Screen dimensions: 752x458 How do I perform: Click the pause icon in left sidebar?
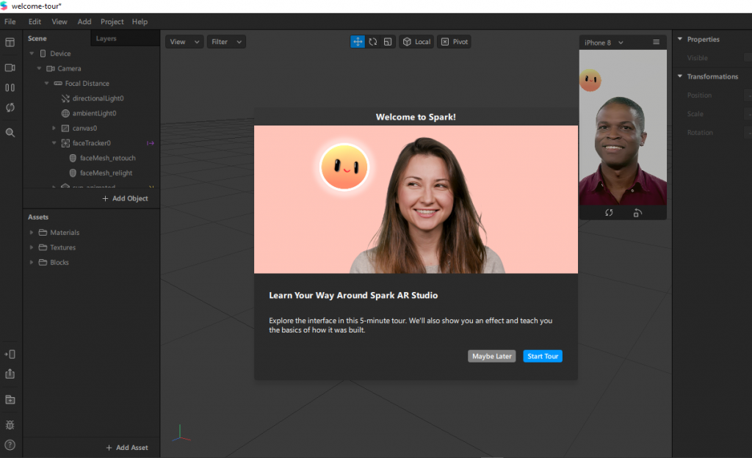[10, 87]
